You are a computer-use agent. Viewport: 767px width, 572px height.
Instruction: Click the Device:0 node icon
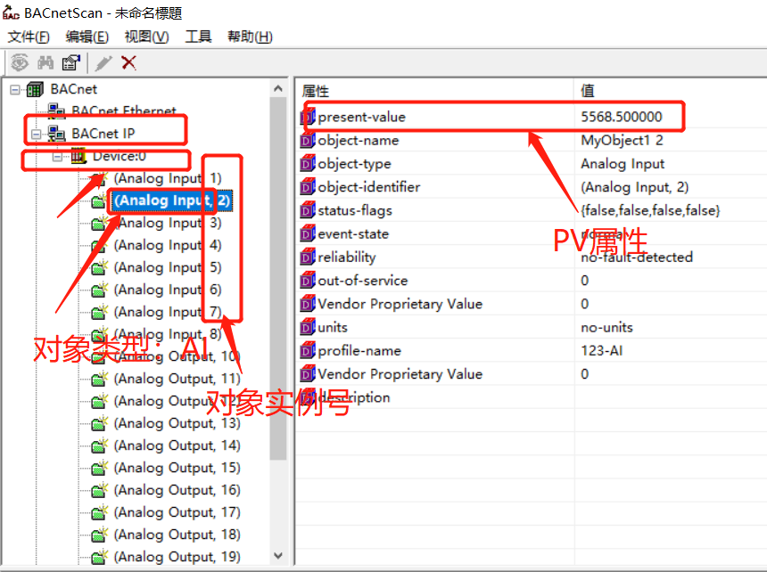pyautogui.click(x=78, y=156)
